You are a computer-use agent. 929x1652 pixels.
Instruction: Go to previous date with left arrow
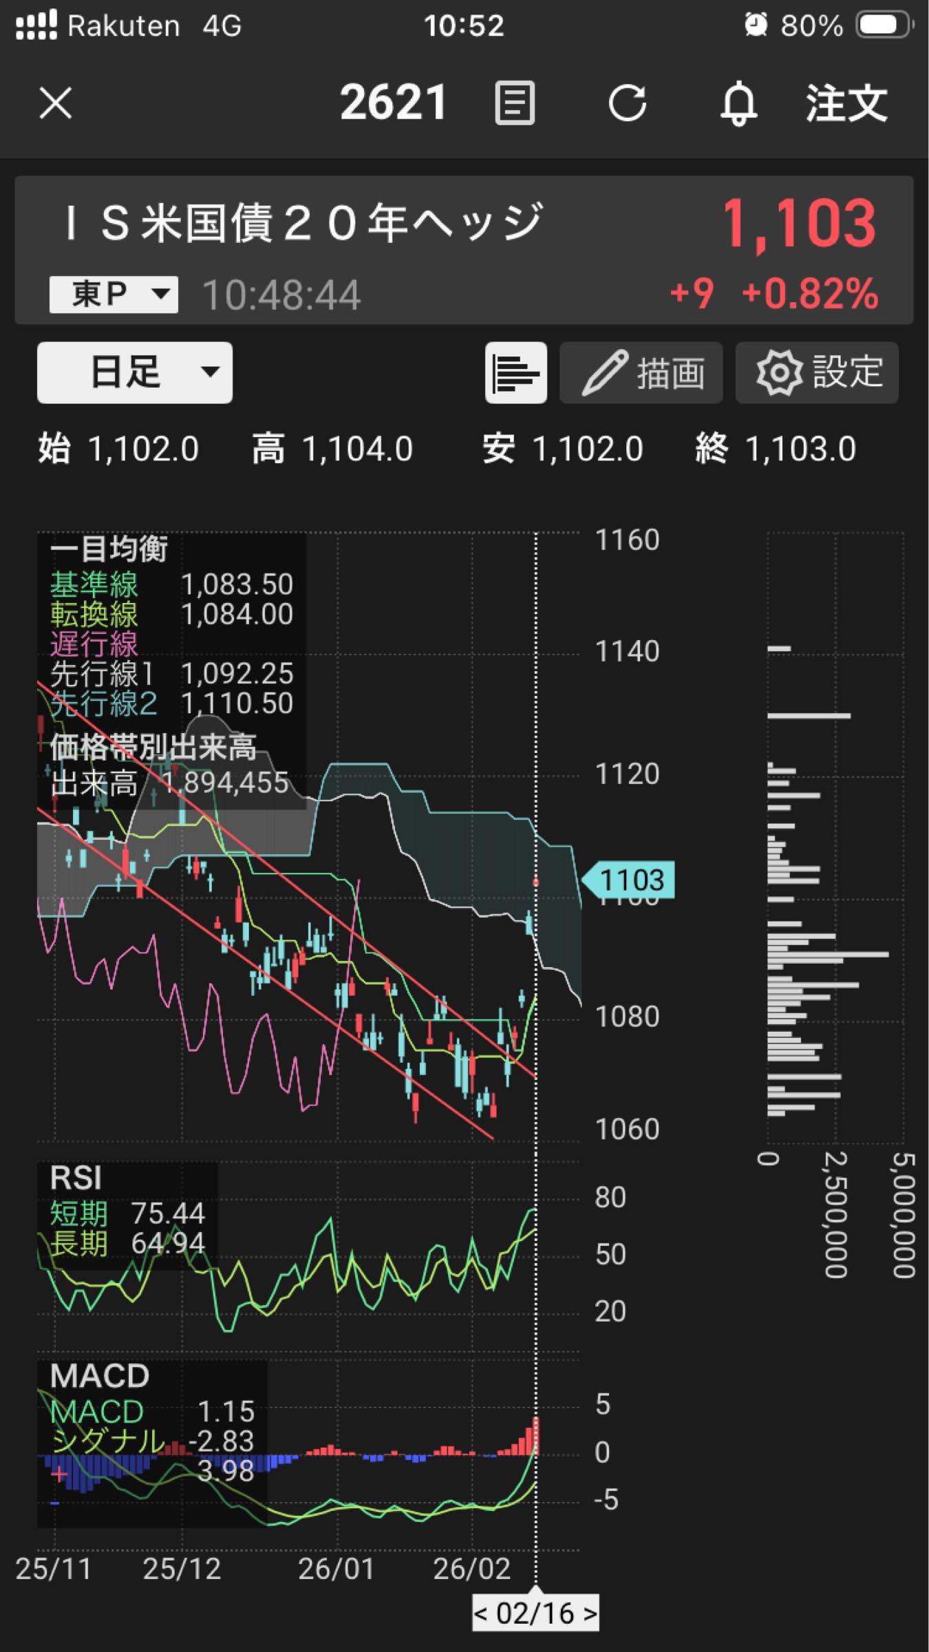(x=482, y=1614)
